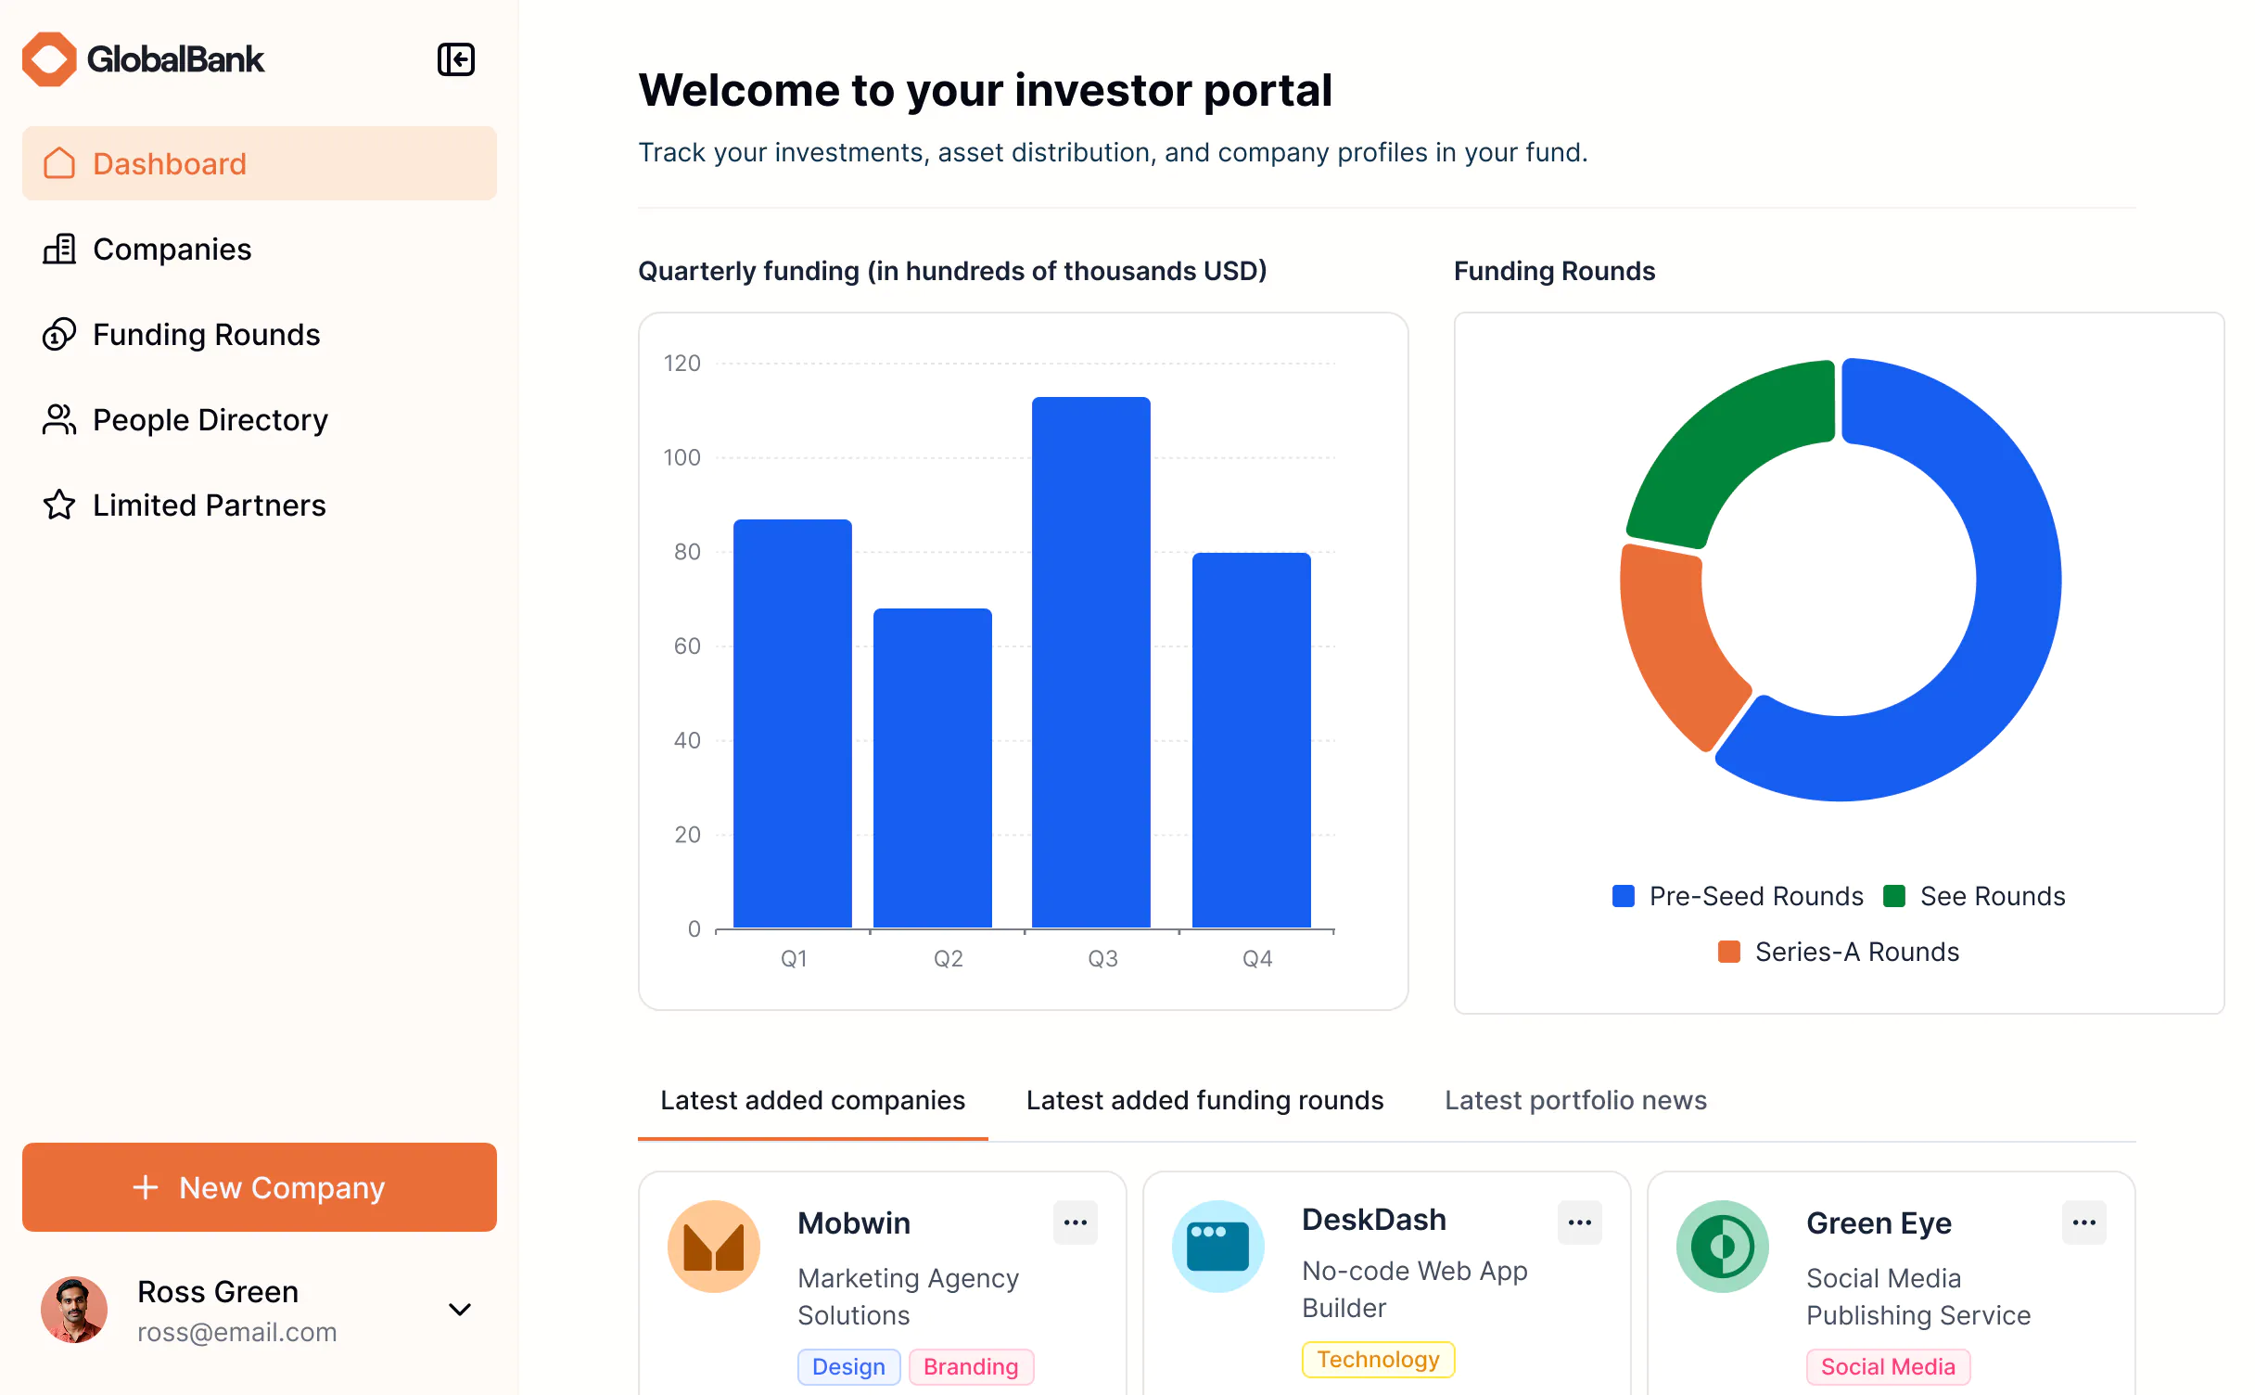Click the Mobwin company logo icon
Viewport: 2255px width, 1395px height.
714,1246
